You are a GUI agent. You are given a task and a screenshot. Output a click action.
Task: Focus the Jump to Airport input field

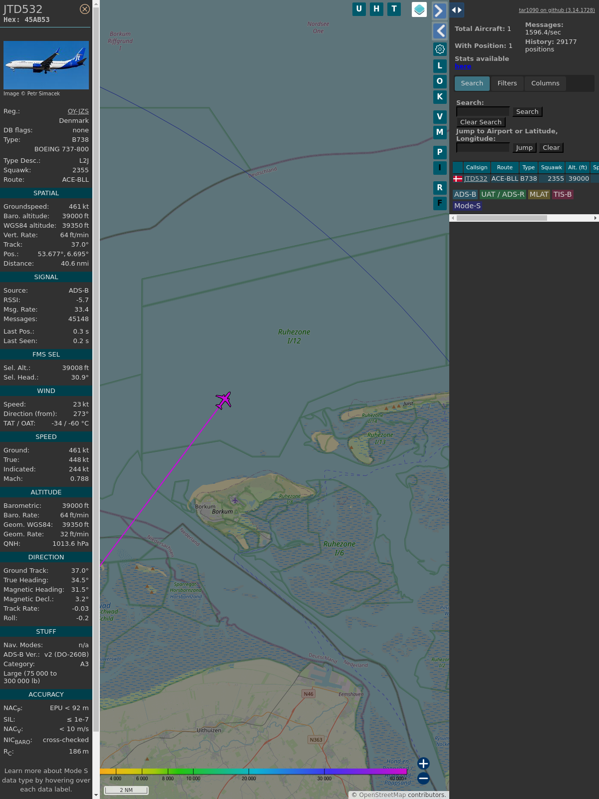click(483, 148)
